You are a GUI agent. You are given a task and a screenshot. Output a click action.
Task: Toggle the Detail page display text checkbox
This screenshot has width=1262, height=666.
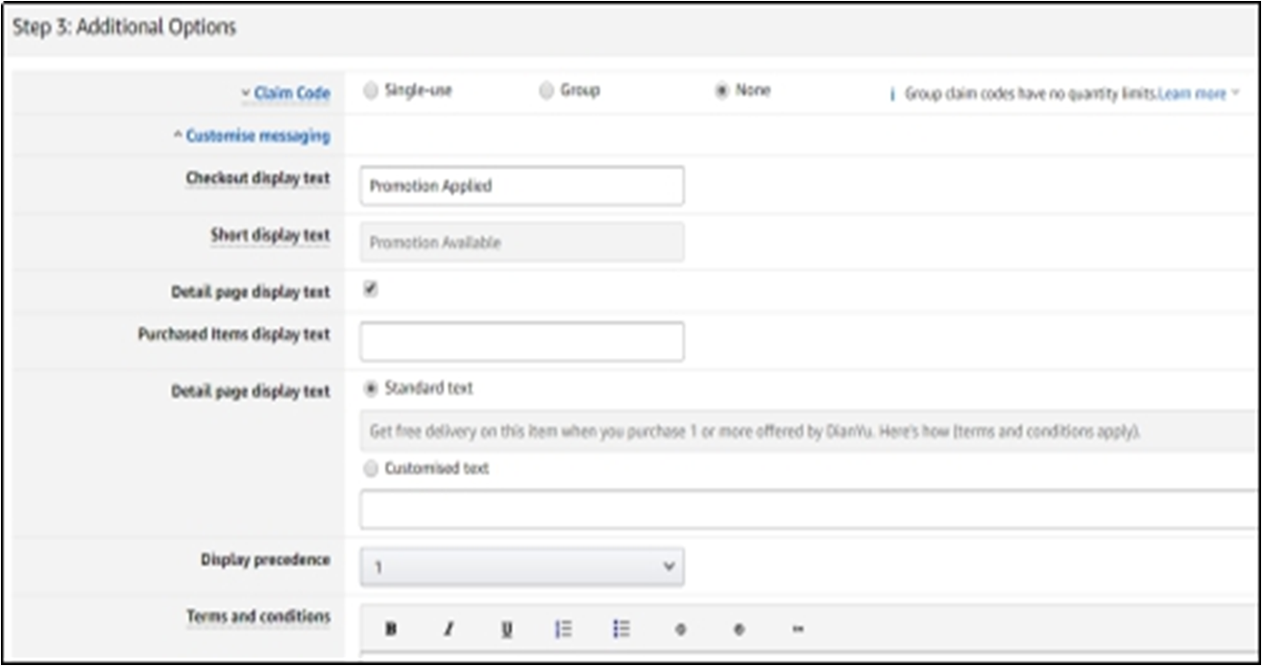point(371,289)
